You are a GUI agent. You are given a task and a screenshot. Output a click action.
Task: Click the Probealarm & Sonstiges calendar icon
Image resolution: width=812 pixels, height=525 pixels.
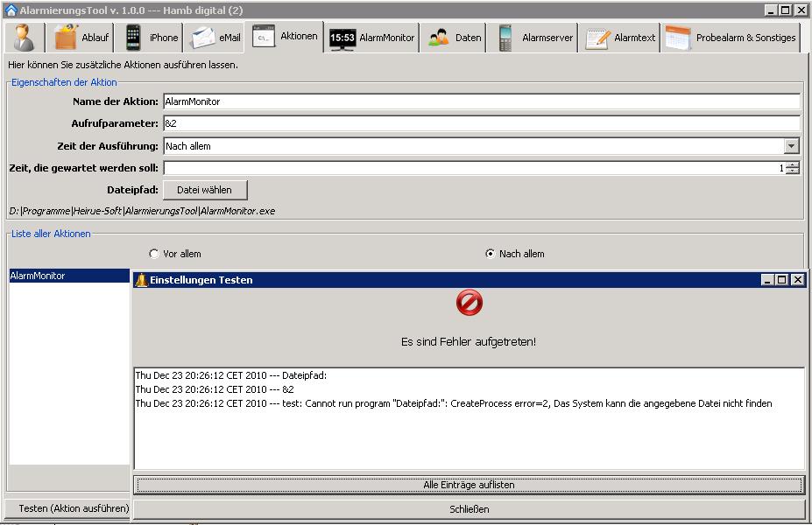coord(678,38)
